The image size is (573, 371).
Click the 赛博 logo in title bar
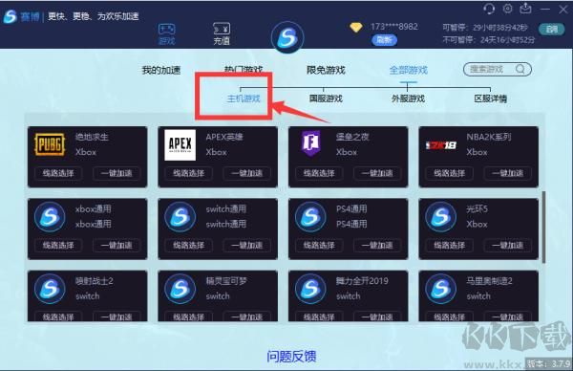pos(21,16)
